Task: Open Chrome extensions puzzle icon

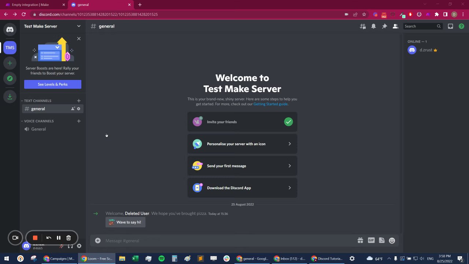Action: (x=436, y=14)
